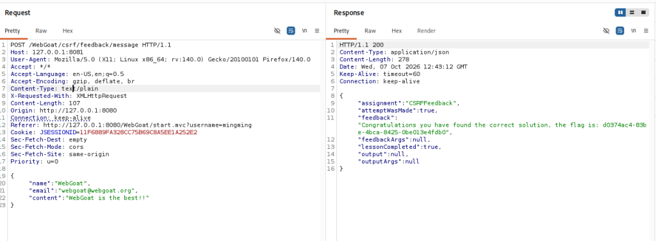Click the "feedbackArgs":null response line
This screenshot has height=241, width=656.
click(394, 139)
